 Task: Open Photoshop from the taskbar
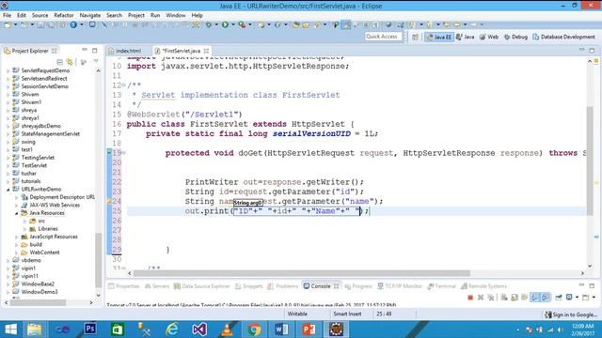click(x=90, y=330)
